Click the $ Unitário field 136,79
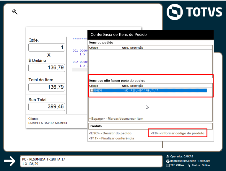The image size is (226, 171). [47, 68]
